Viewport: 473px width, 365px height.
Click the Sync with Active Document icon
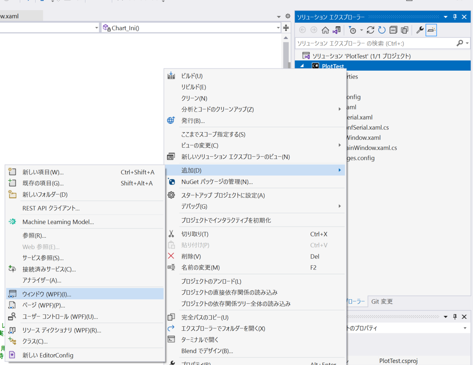tap(336, 30)
